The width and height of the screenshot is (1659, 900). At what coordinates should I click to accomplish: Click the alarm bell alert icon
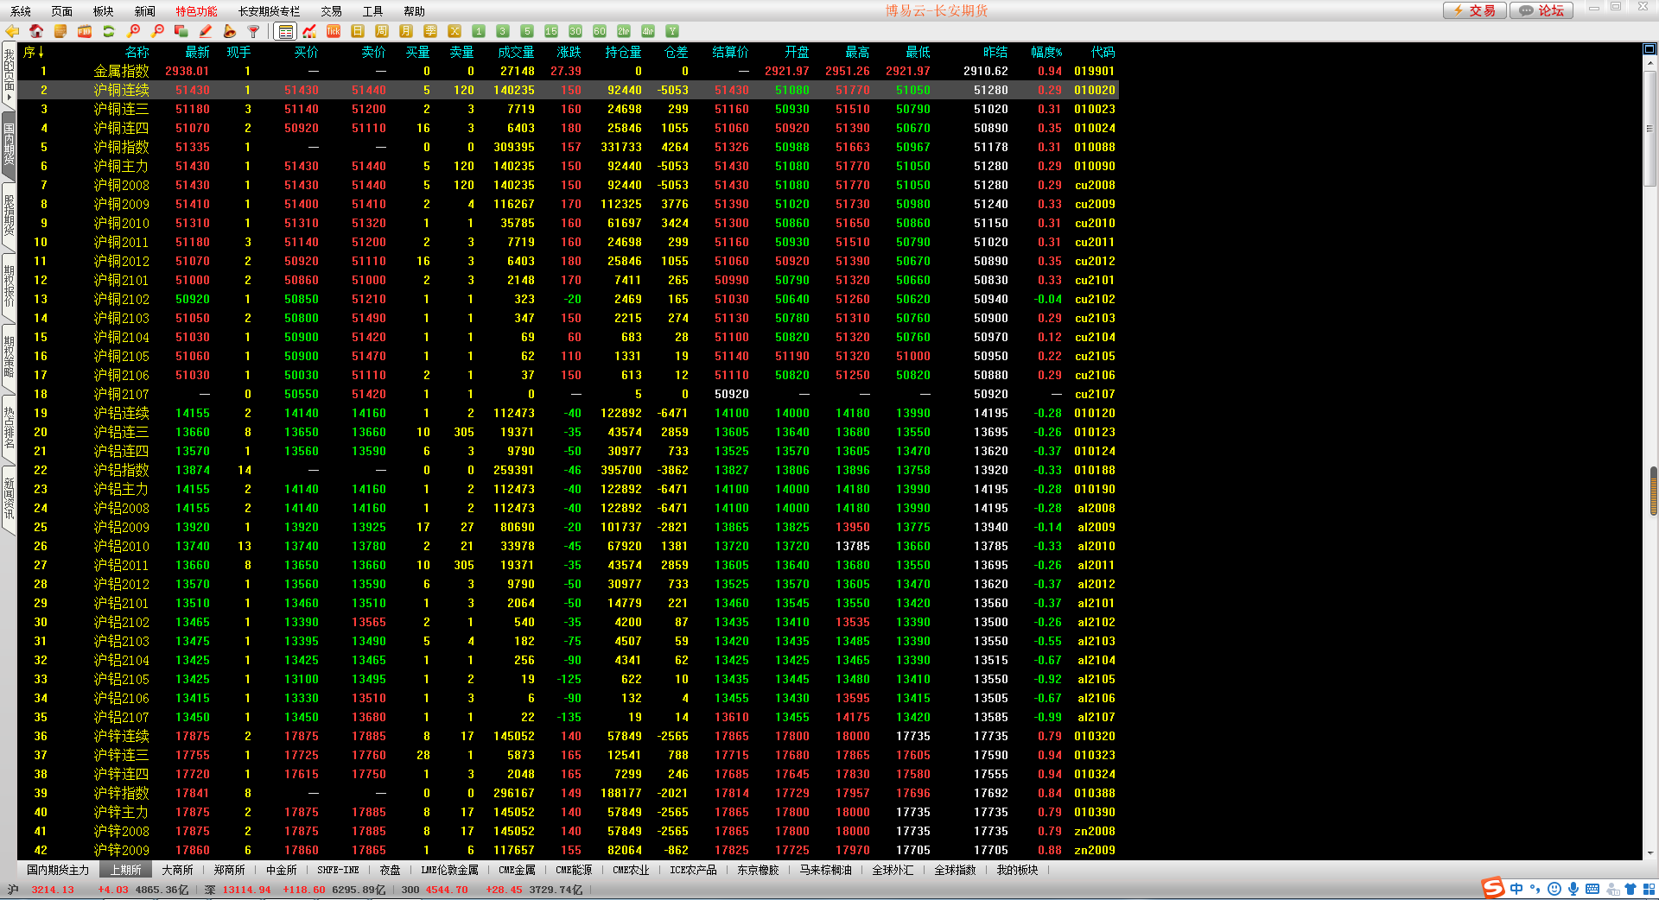pyautogui.click(x=230, y=31)
